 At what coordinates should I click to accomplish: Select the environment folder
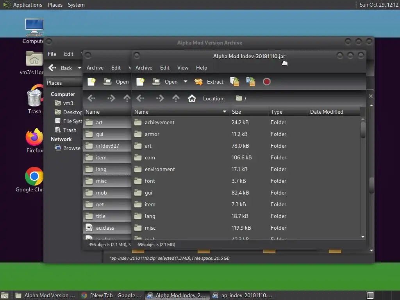[246, 170]
